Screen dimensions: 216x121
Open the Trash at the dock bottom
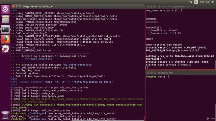(5, 115)
